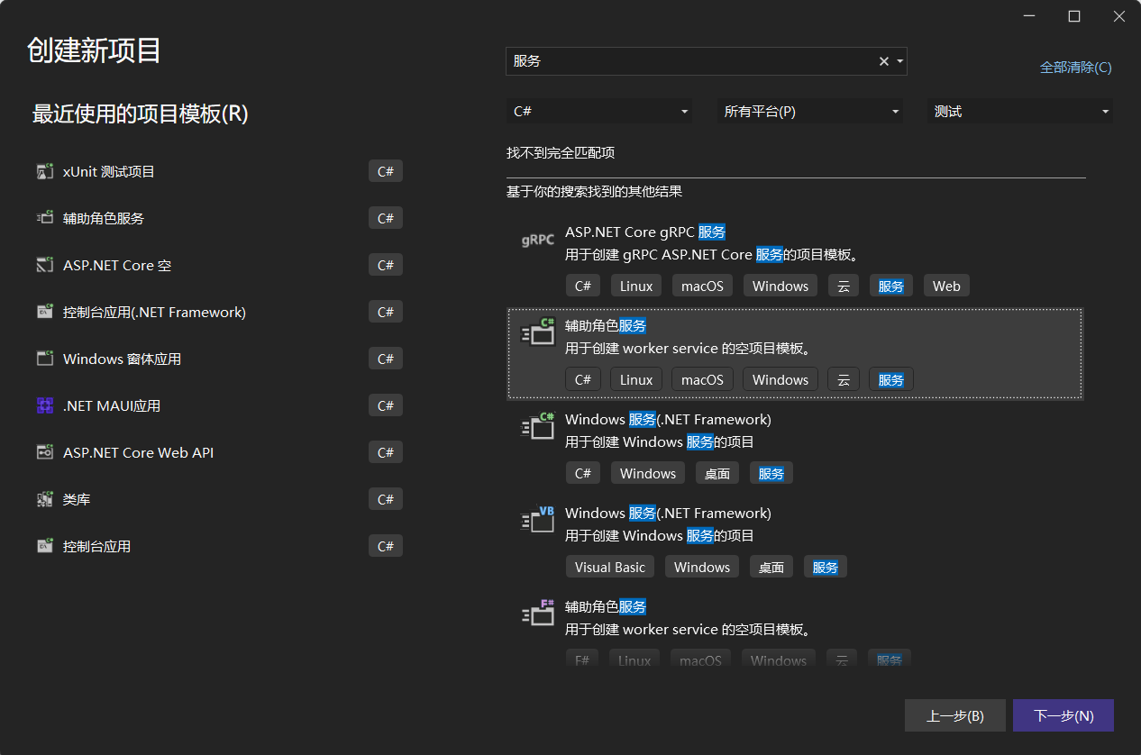Click the 控制台应用(.NET Framework) template icon
The image size is (1141, 755).
[45, 312]
